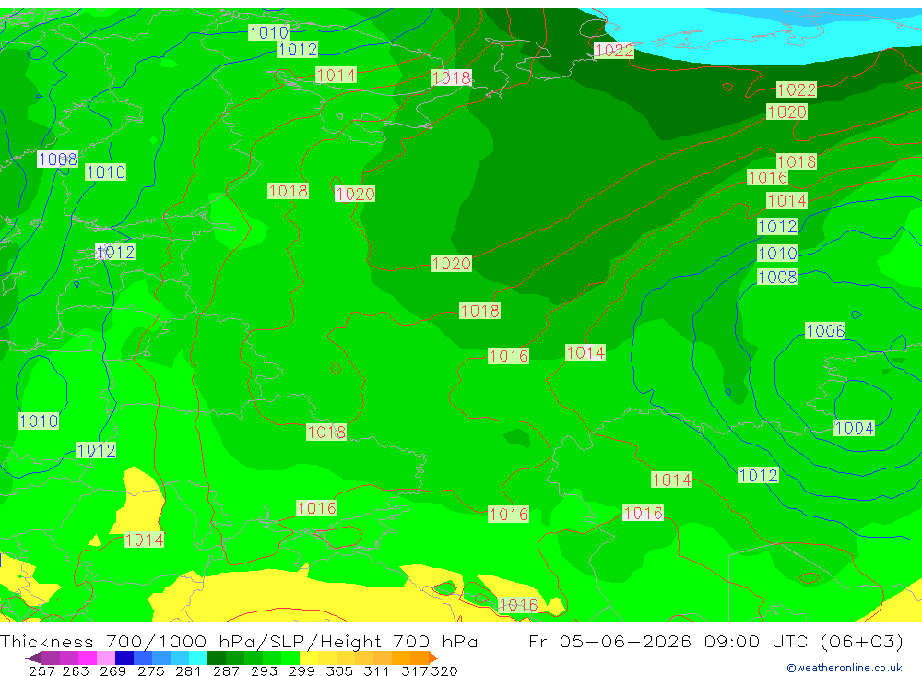Click the cyan legend swatch beside 281

coord(197,658)
